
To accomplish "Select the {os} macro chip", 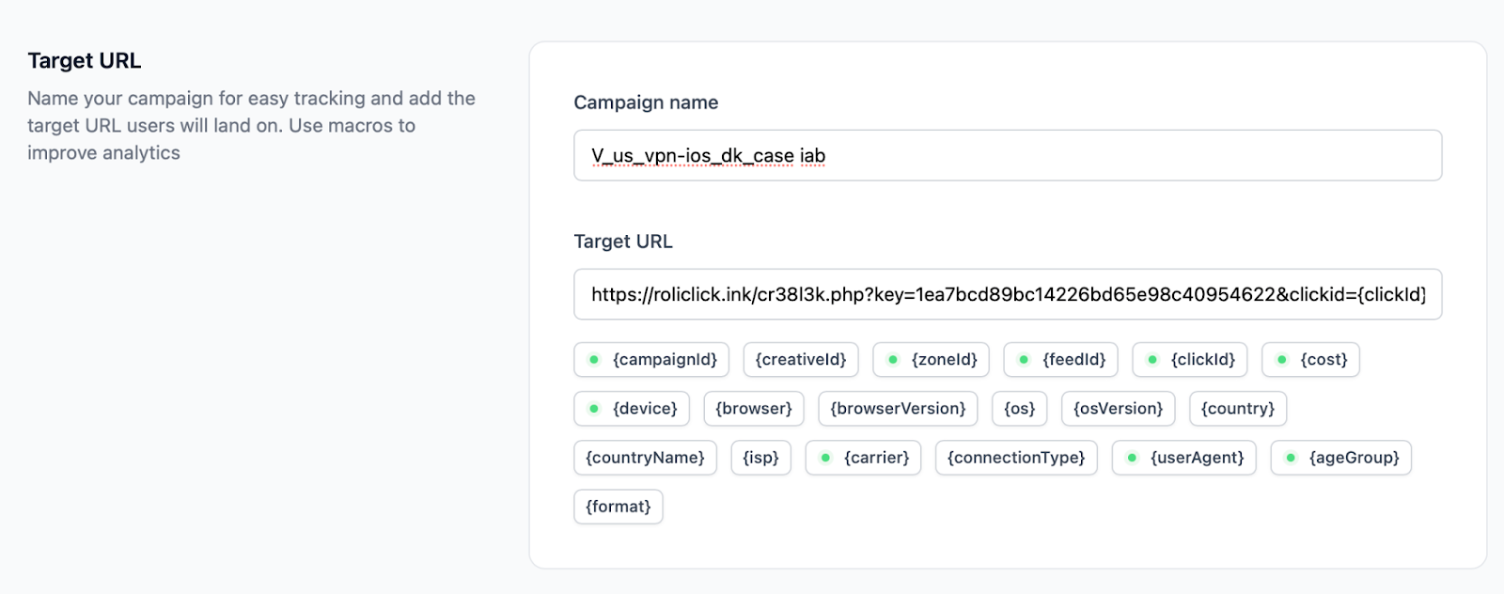I will tap(1019, 409).
